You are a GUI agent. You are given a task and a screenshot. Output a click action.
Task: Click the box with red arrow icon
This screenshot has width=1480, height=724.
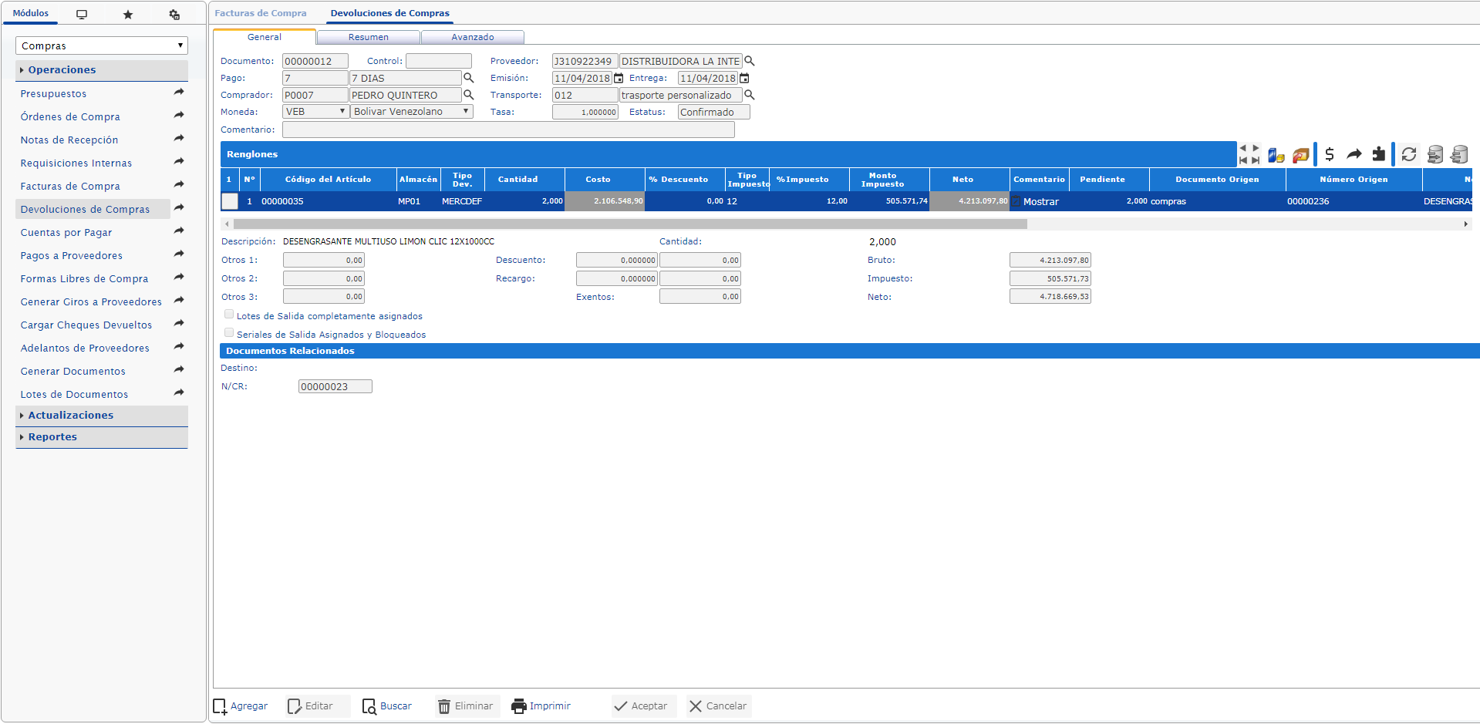pos(1301,155)
